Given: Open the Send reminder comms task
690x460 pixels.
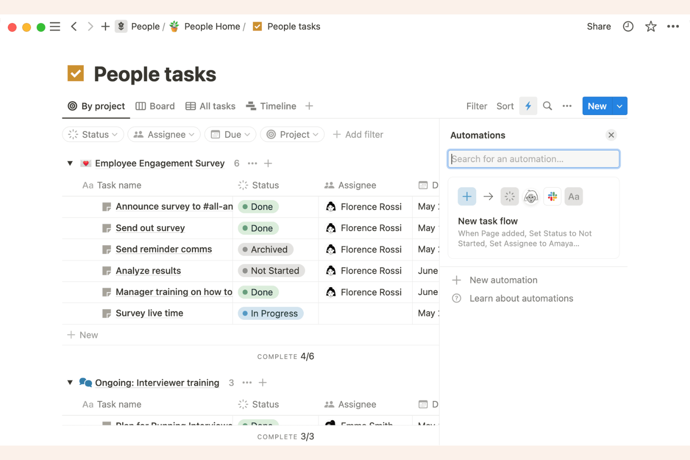Looking at the screenshot, I should click(x=164, y=250).
